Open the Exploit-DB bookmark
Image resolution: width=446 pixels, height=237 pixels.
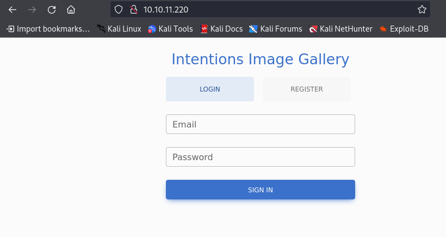pos(404,29)
